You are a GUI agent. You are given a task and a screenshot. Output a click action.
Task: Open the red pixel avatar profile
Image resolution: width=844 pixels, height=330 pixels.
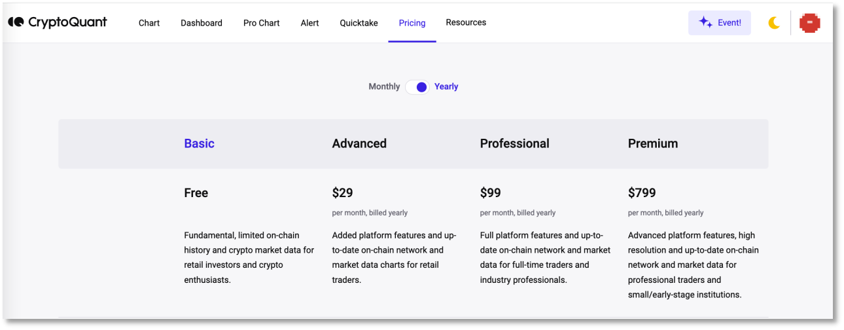click(810, 23)
